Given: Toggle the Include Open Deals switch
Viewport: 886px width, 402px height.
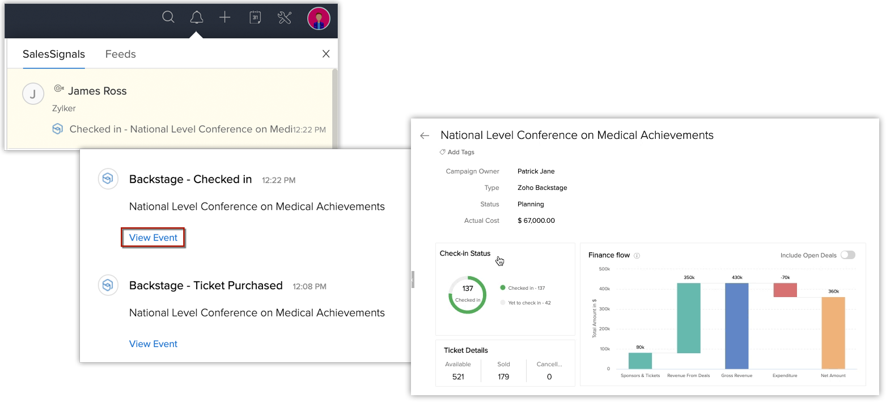Looking at the screenshot, I should pos(848,255).
